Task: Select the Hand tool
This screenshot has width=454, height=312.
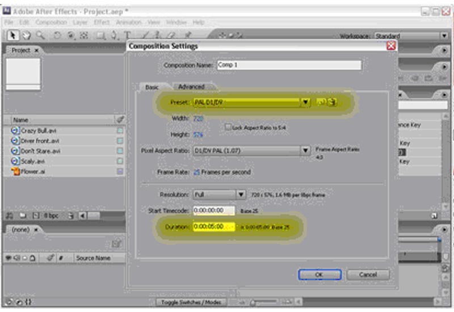Action: [x=27, y=36]
